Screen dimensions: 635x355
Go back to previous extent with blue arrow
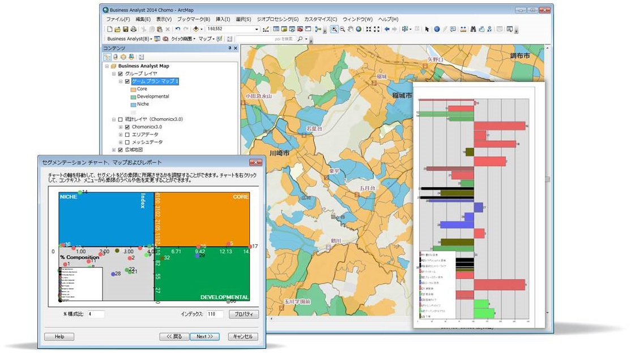coord(387,29)
